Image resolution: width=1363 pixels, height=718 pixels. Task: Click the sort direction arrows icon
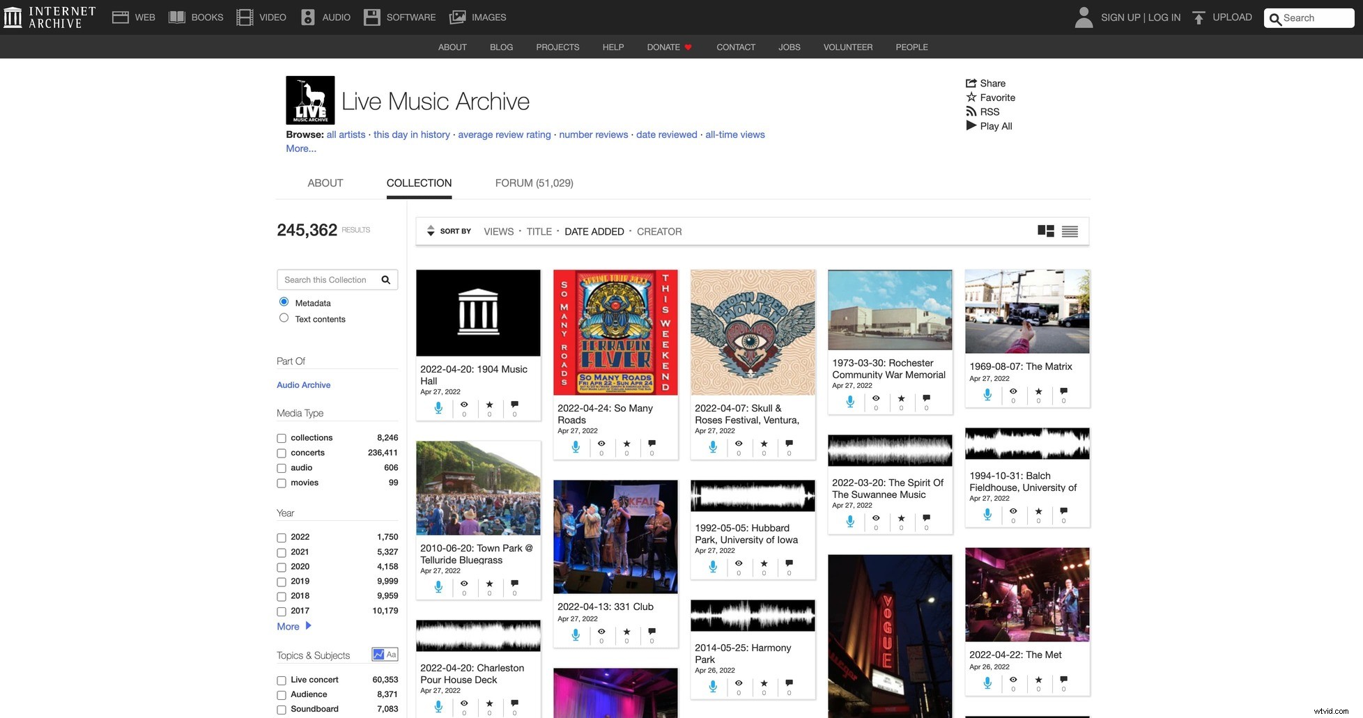431,230
